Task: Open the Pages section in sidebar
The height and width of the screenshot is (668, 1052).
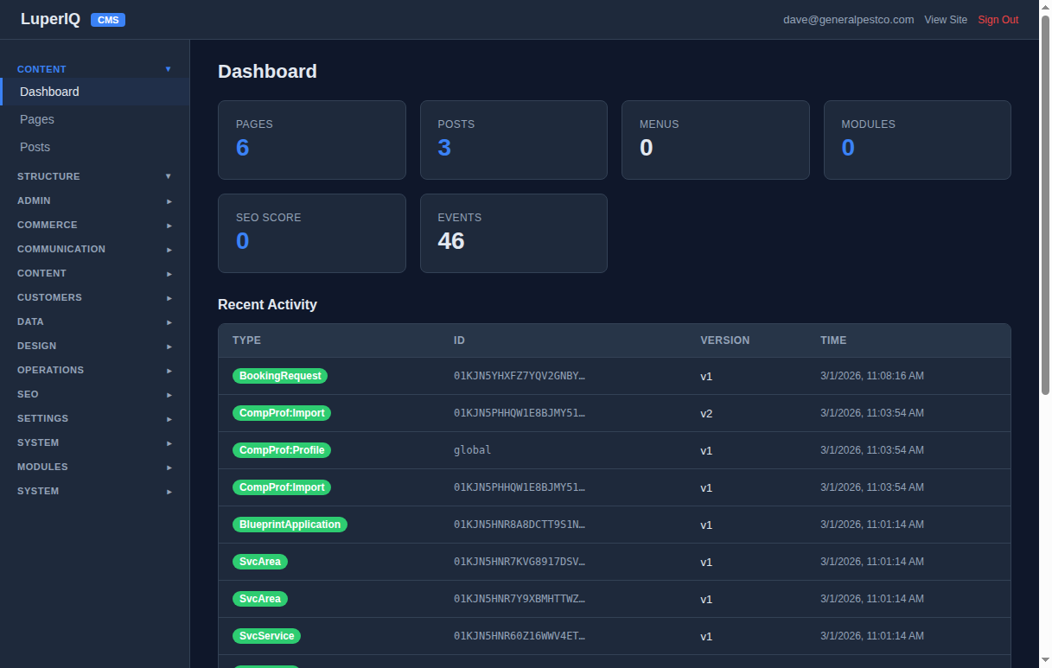Action: click(36, 119)
